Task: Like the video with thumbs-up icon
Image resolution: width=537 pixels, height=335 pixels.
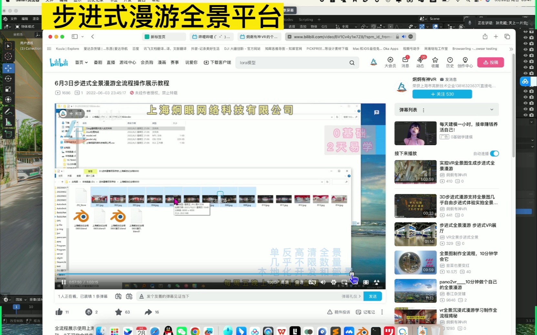Action: [x=59, y=312]
